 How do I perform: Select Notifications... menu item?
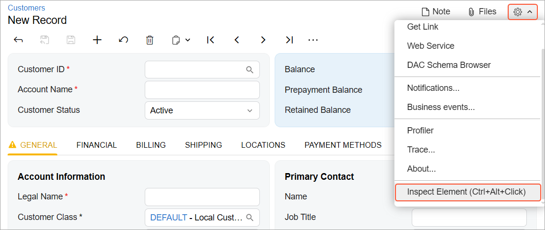(x=468, y=88)
